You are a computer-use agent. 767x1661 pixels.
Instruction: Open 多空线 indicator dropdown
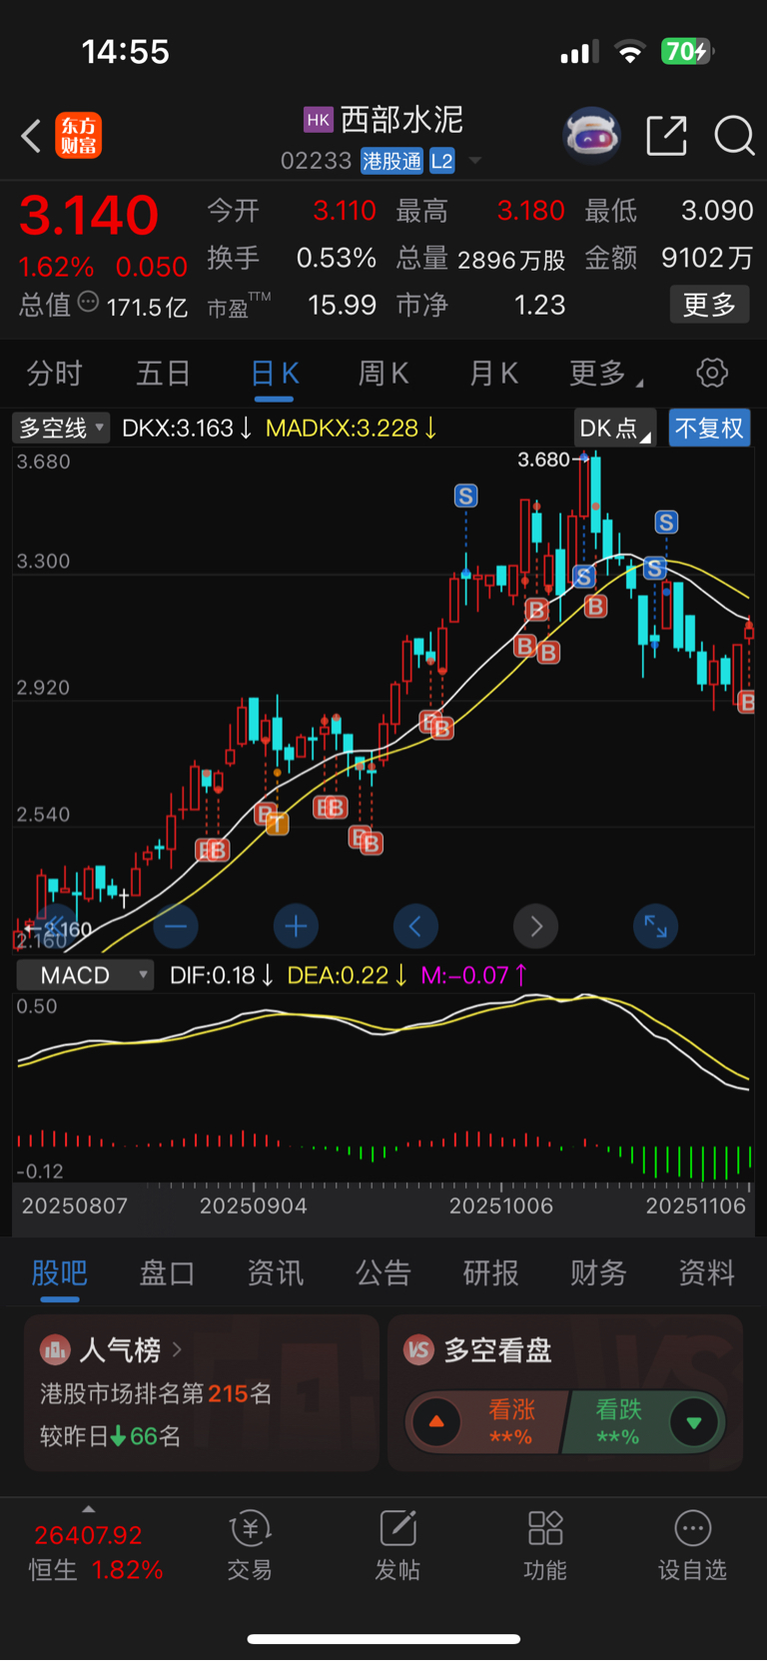coord(62,428)
